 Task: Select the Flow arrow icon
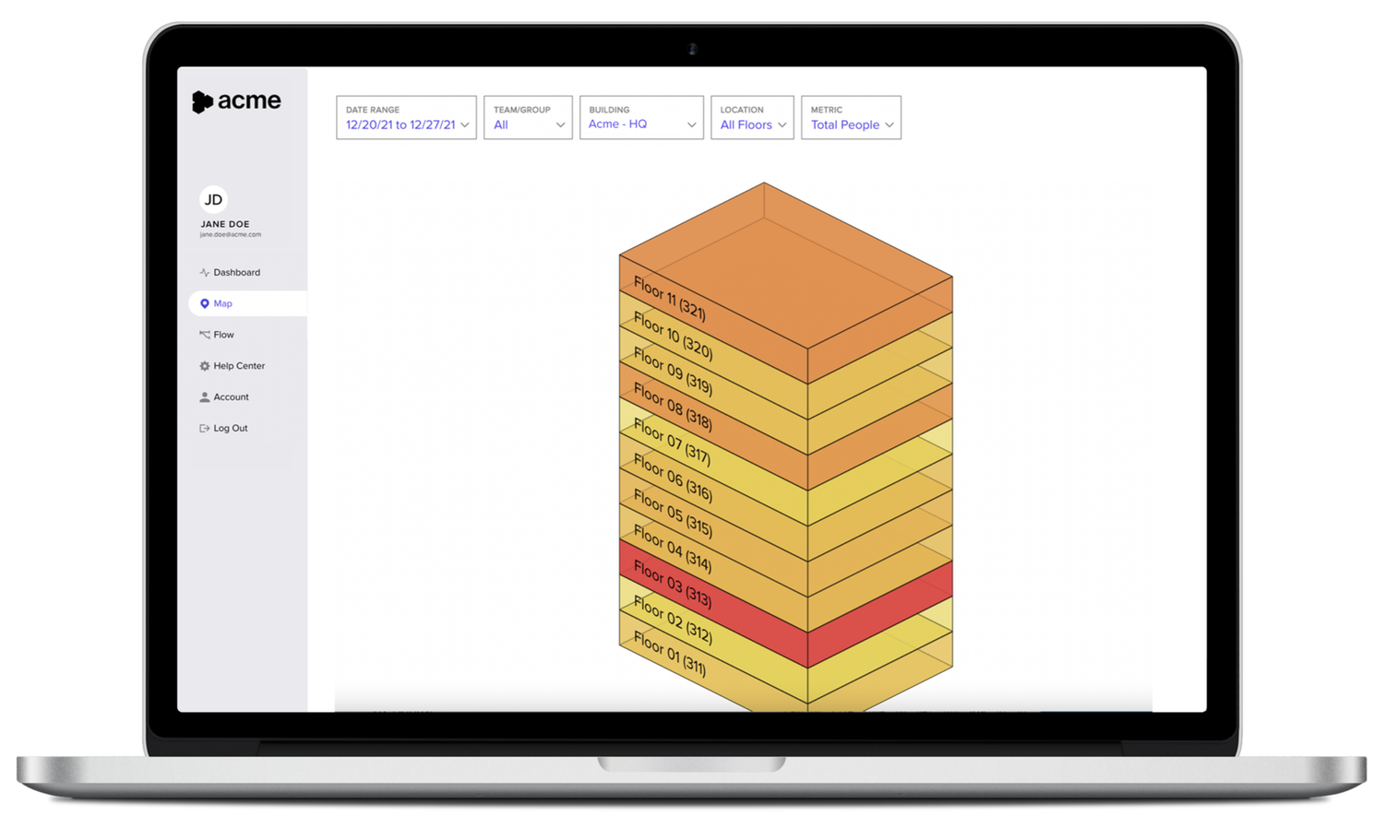[x=204, y=335]
